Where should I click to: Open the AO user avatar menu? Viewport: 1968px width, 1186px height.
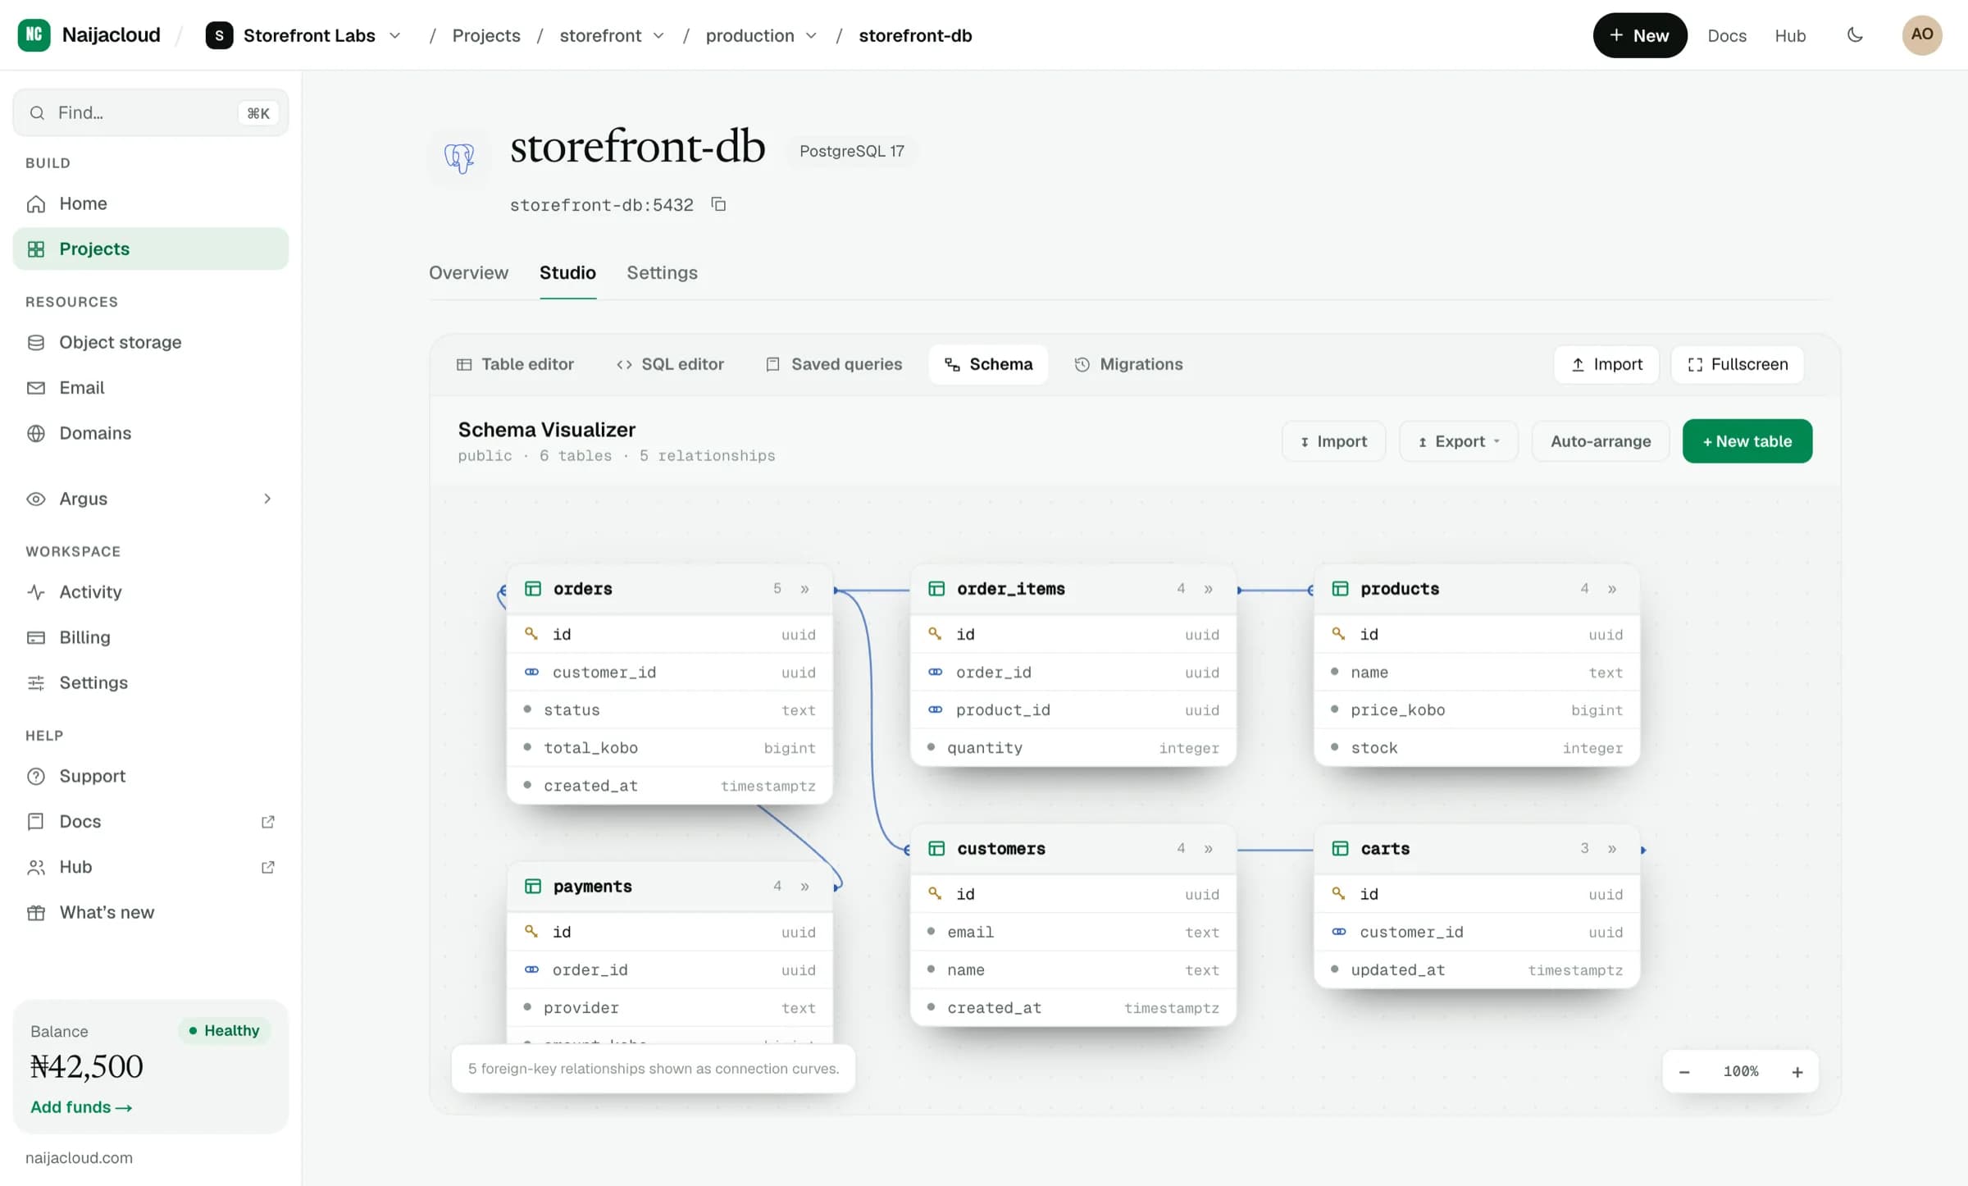point(1922,35)
